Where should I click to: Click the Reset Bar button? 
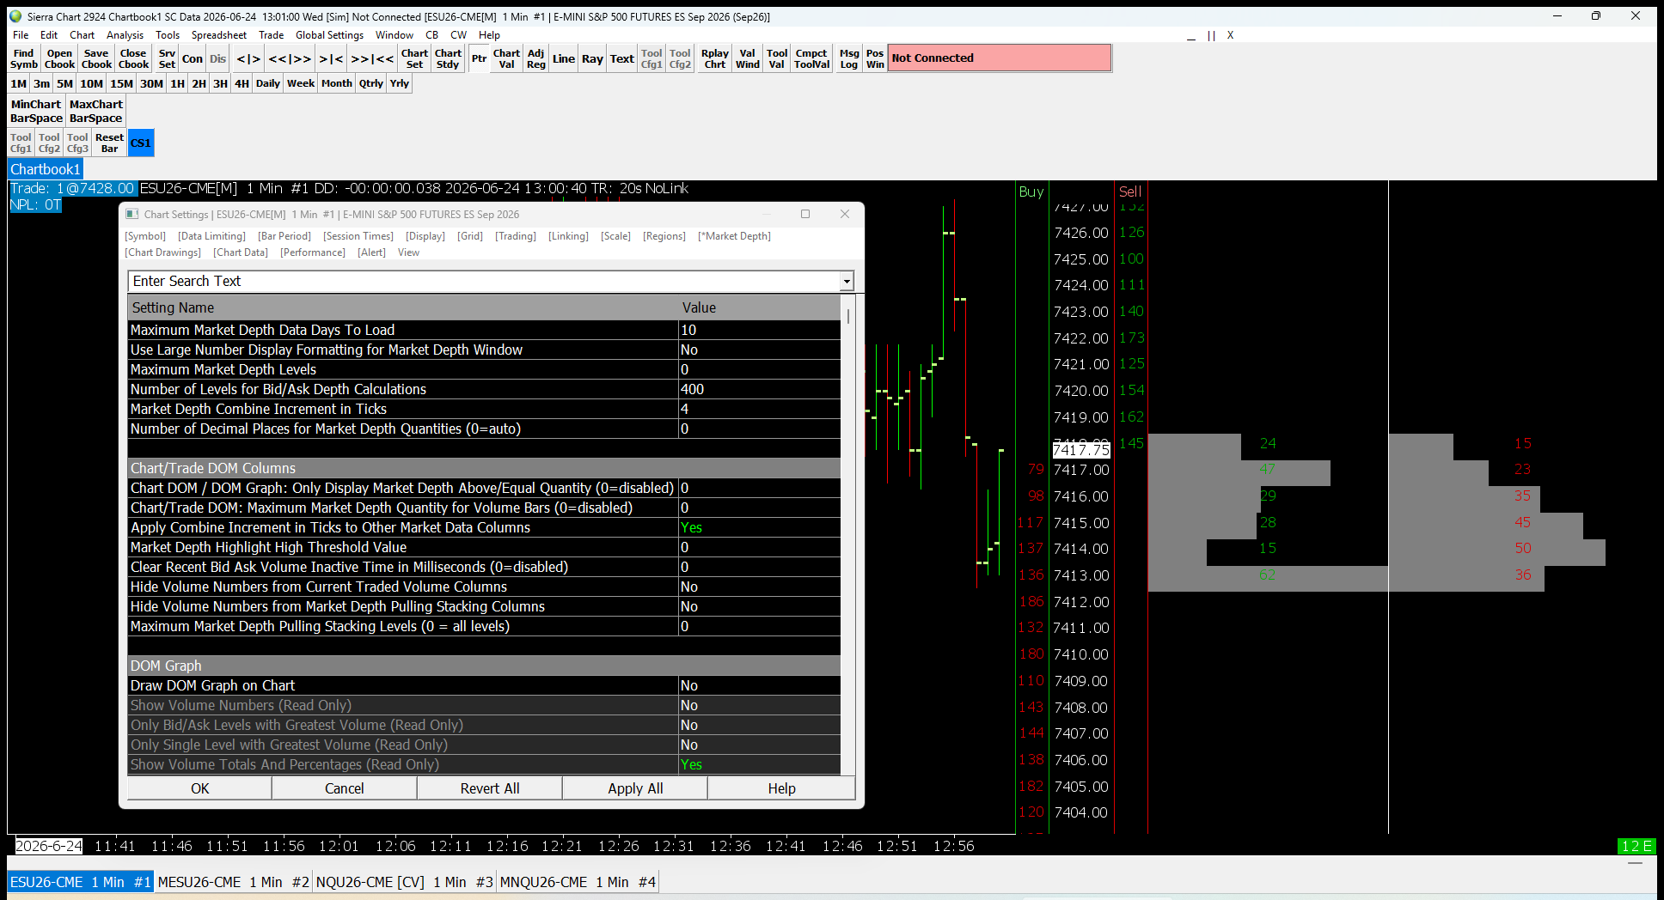pos(109,143)
